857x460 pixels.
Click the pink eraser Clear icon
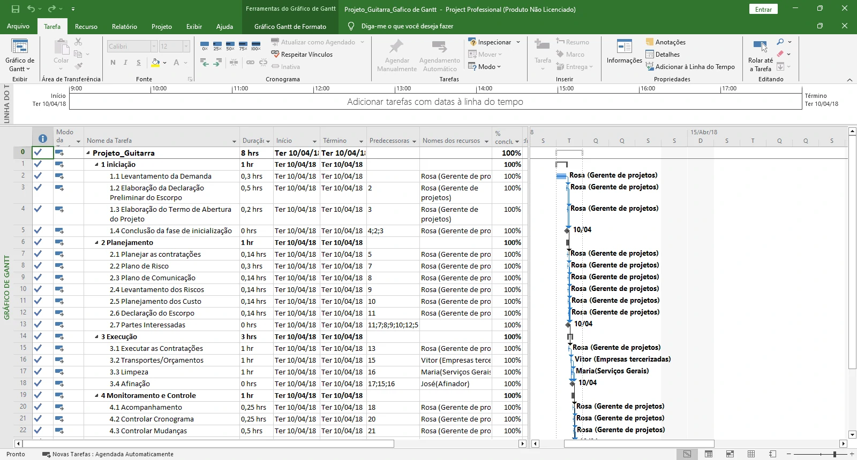(x=780, y=54)
